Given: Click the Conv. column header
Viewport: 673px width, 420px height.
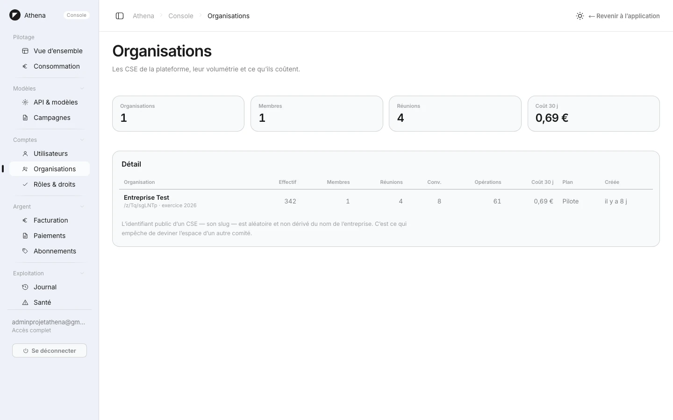Looking at the screenshot, I should coord(434,182).
